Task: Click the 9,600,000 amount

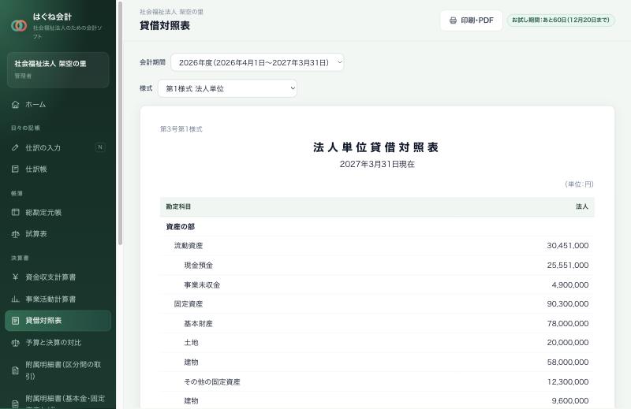Action: pyautogui.click(x=569, y=401)
